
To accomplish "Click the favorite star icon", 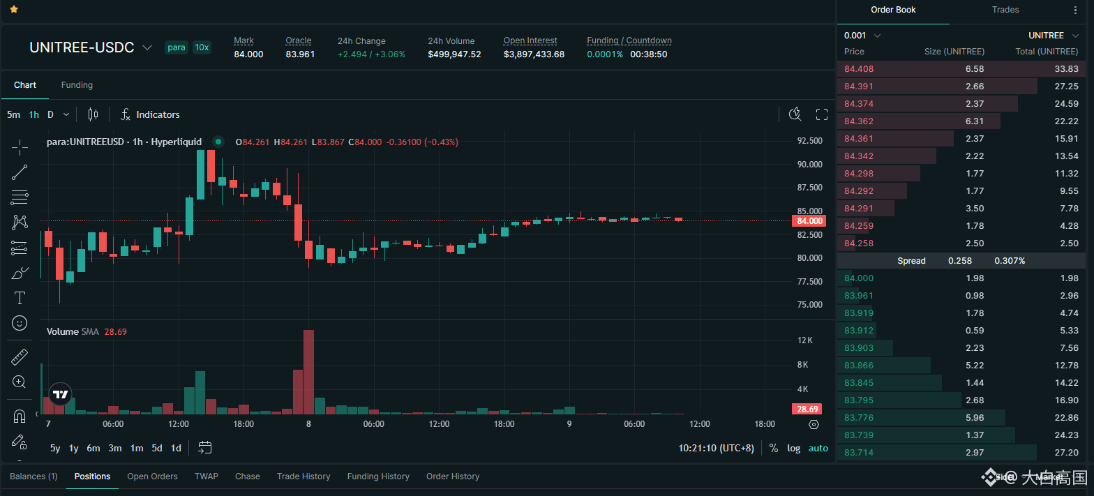I will (x=14, y=10).
